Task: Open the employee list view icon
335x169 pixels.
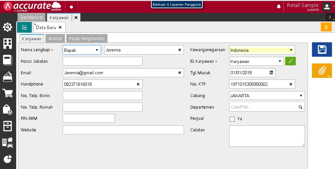Action: pyautogui.click(x=24, y=27)
